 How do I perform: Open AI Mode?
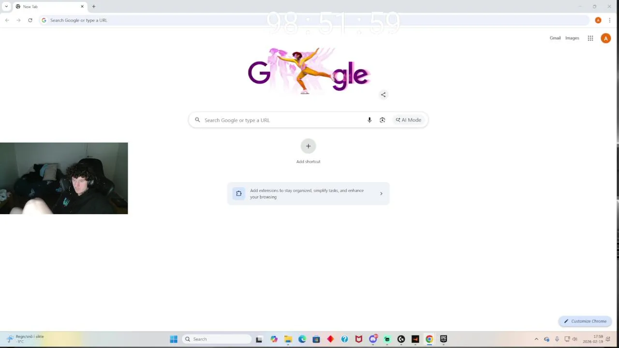(x=409, y=120)
